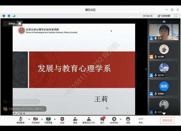
Task: Open the Emoji (表情) reactions icon
Action: [128, 120]
